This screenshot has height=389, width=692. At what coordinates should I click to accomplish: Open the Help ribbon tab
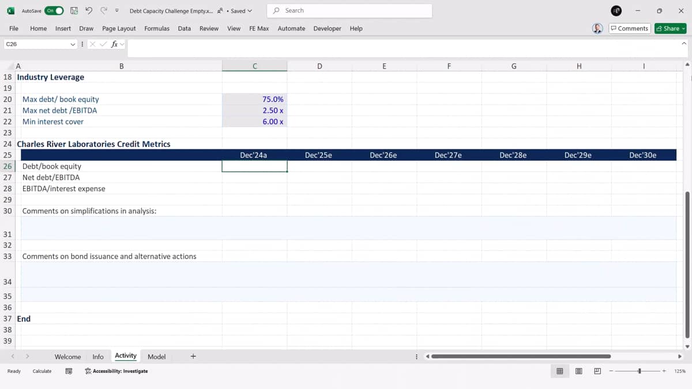pyautogui.click(x=356, y=28)
